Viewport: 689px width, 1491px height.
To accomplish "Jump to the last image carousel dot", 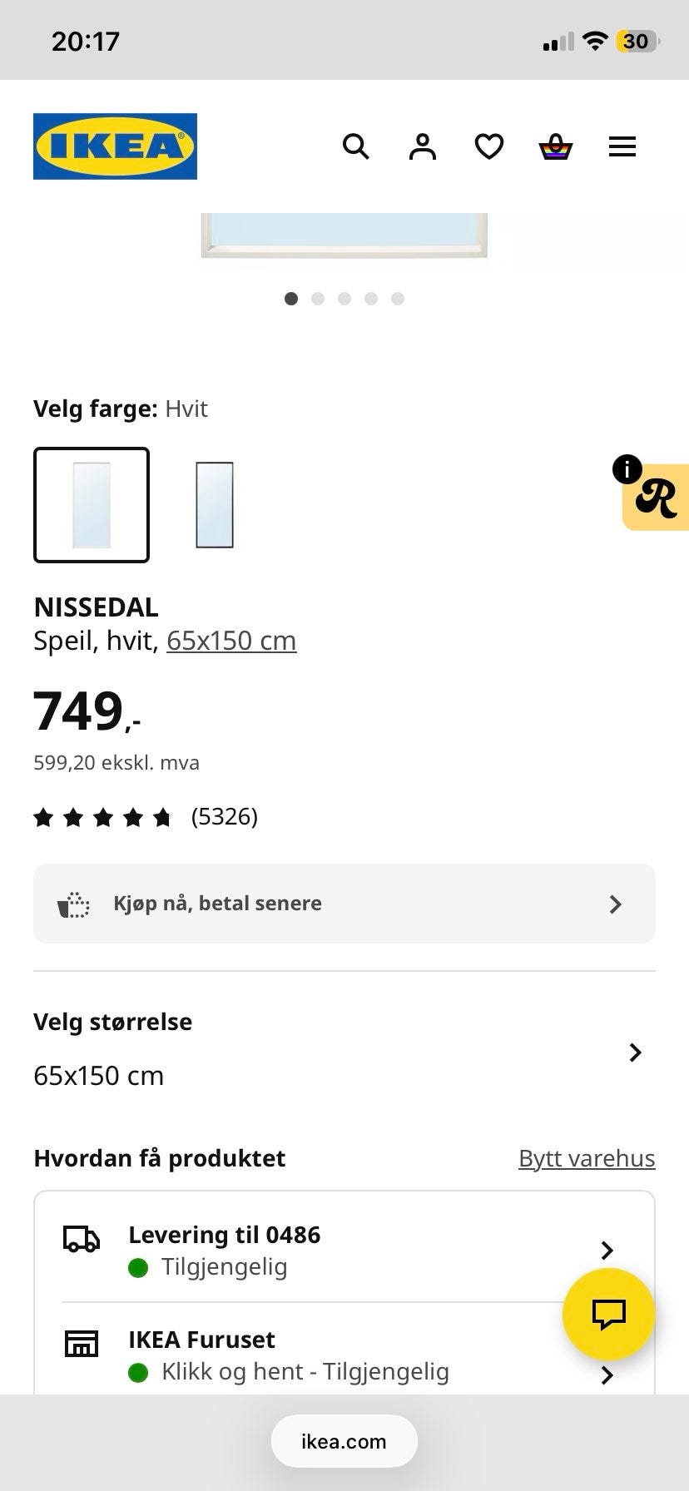I will tap(398, 299).
